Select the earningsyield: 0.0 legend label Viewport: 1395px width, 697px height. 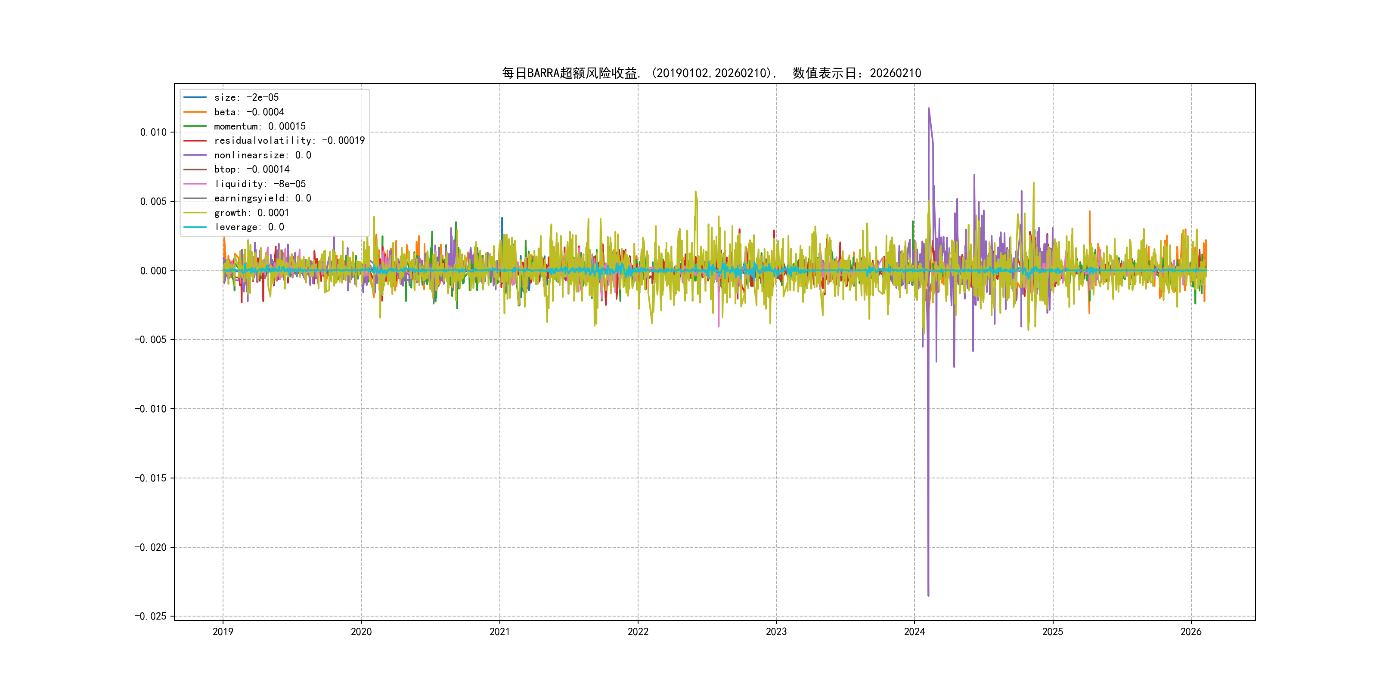(263, 198)
